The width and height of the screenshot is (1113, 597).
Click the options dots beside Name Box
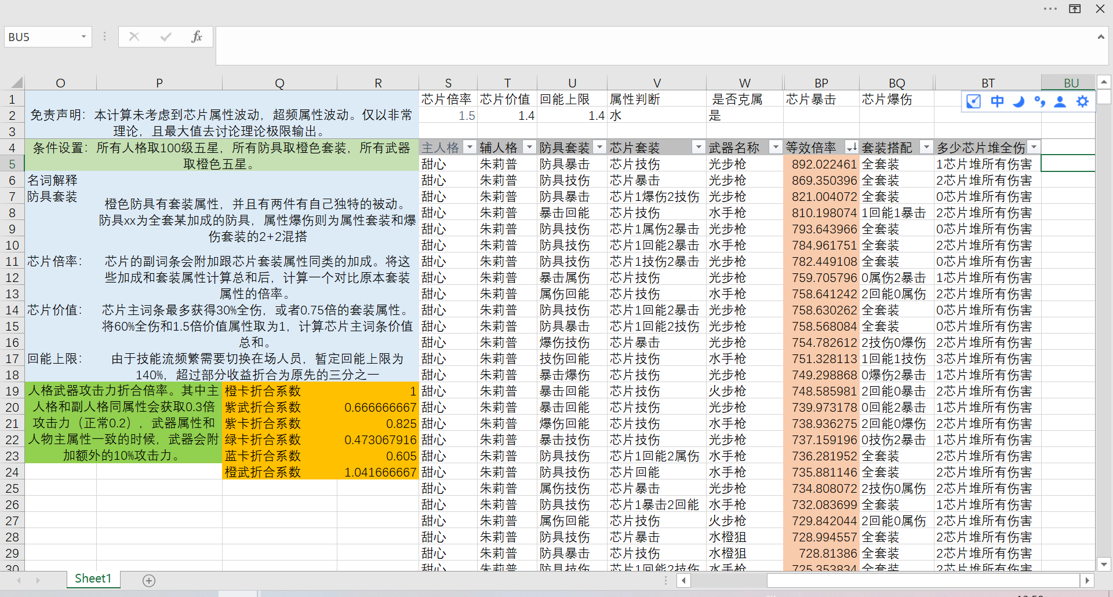(x=104, y=36)
